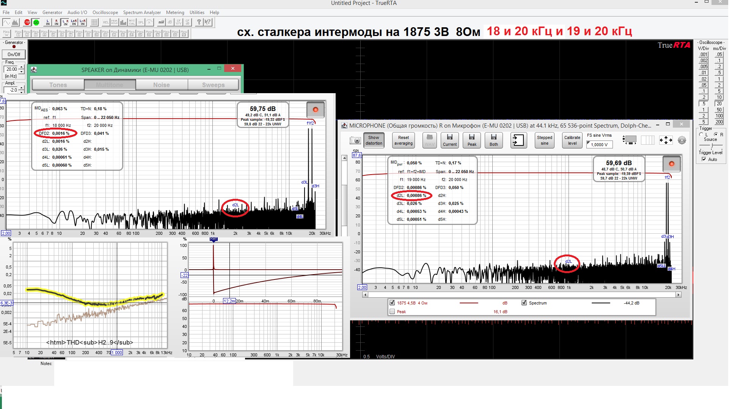Screen dimensions: 732x409
Task: Switch to the Noise generator tab
Action: click(162, 85)
